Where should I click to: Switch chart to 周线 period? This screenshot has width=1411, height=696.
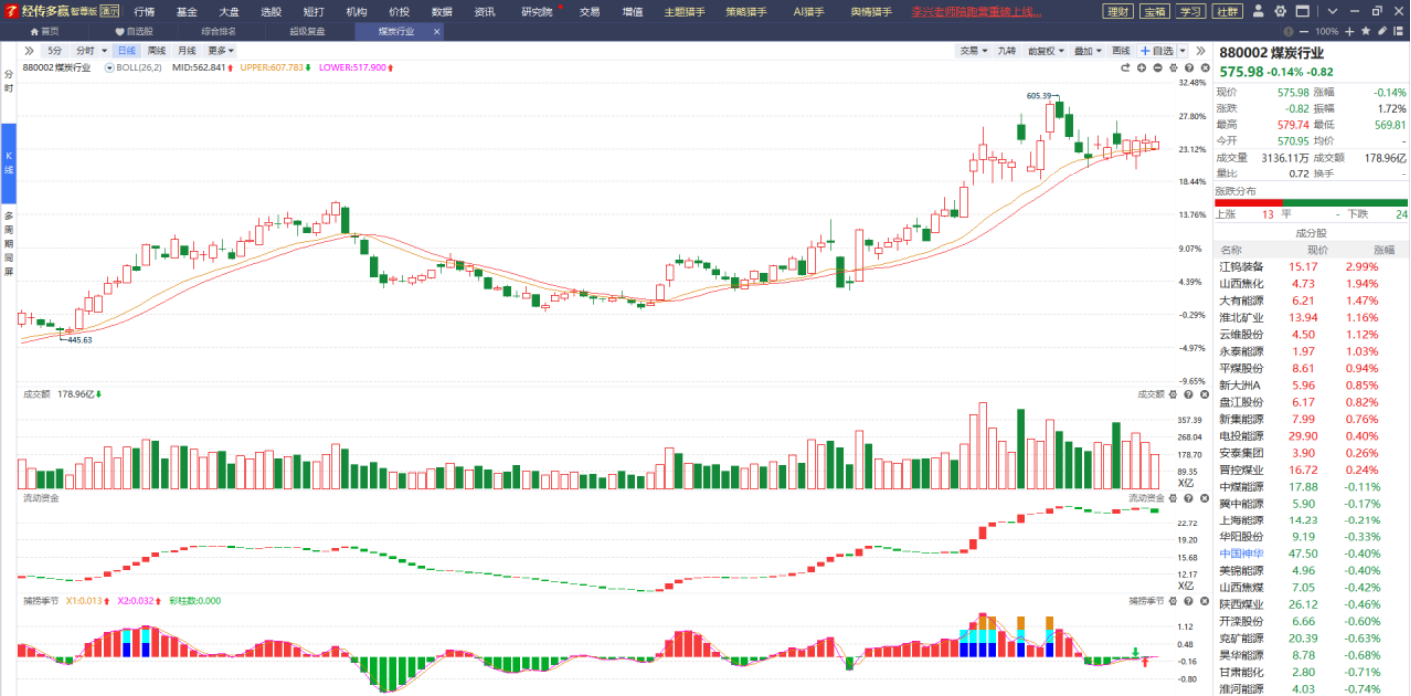point(157,51)
